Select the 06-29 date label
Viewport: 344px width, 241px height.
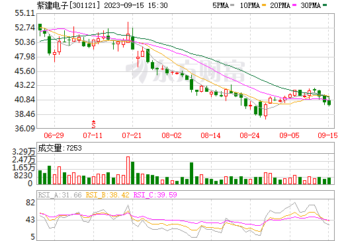click(x=54, y=135)
